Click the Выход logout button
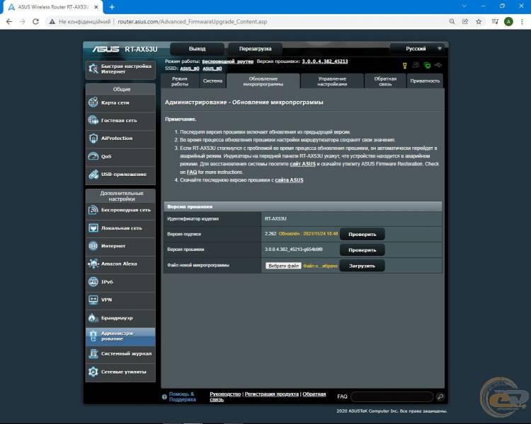Viewport: 531px width, 424px height. click(x=197, y=49)
